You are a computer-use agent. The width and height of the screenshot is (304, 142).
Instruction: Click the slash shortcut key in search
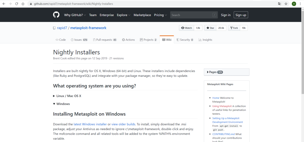pos(214,15)
